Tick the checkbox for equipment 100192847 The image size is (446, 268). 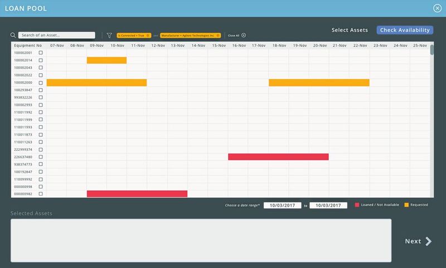pyautogui.click(x=41, y=172)
